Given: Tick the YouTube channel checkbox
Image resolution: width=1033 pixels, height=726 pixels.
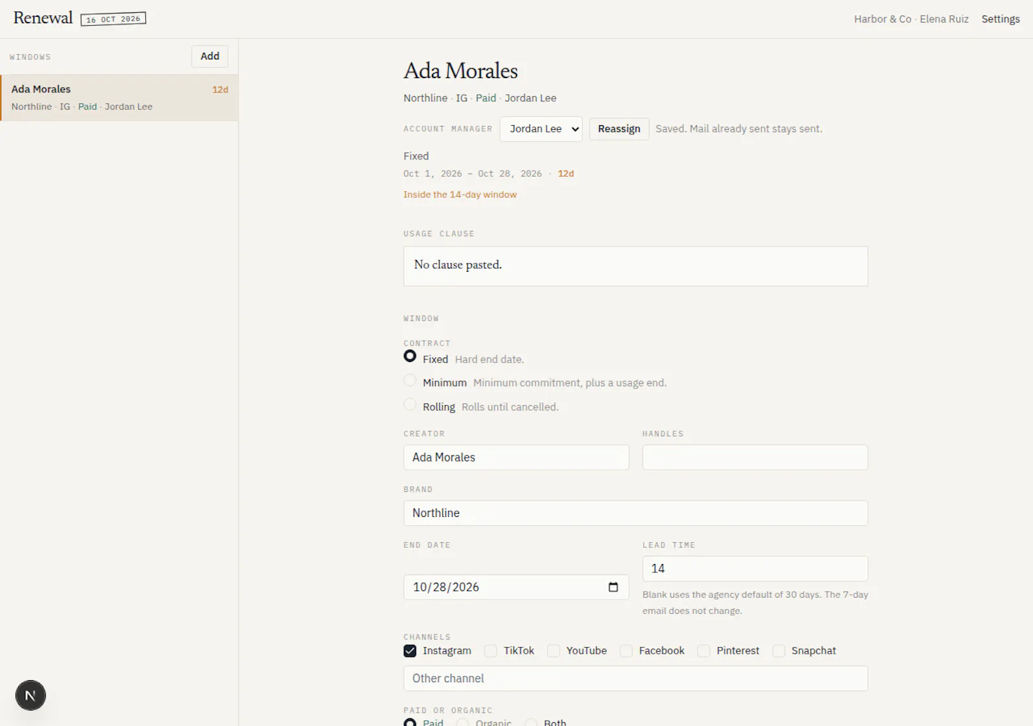Looking at the screenshot, I should pyautogui.click(x=553, y=651).
